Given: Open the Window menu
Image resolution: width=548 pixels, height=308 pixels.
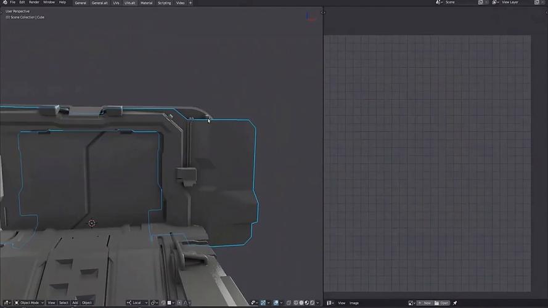Looking at the screenshot, I should point(49,2).
